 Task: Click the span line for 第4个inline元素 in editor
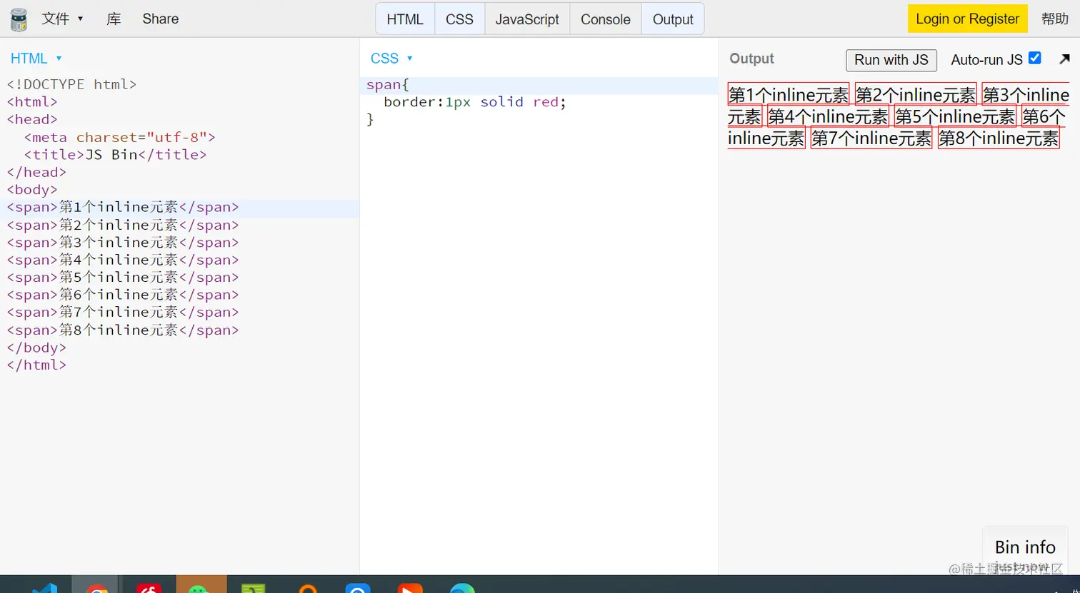[x=123, y=260]
